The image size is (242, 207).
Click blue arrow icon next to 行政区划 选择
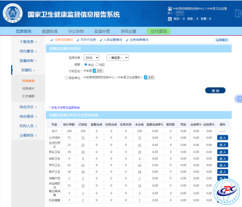(94, 70)
